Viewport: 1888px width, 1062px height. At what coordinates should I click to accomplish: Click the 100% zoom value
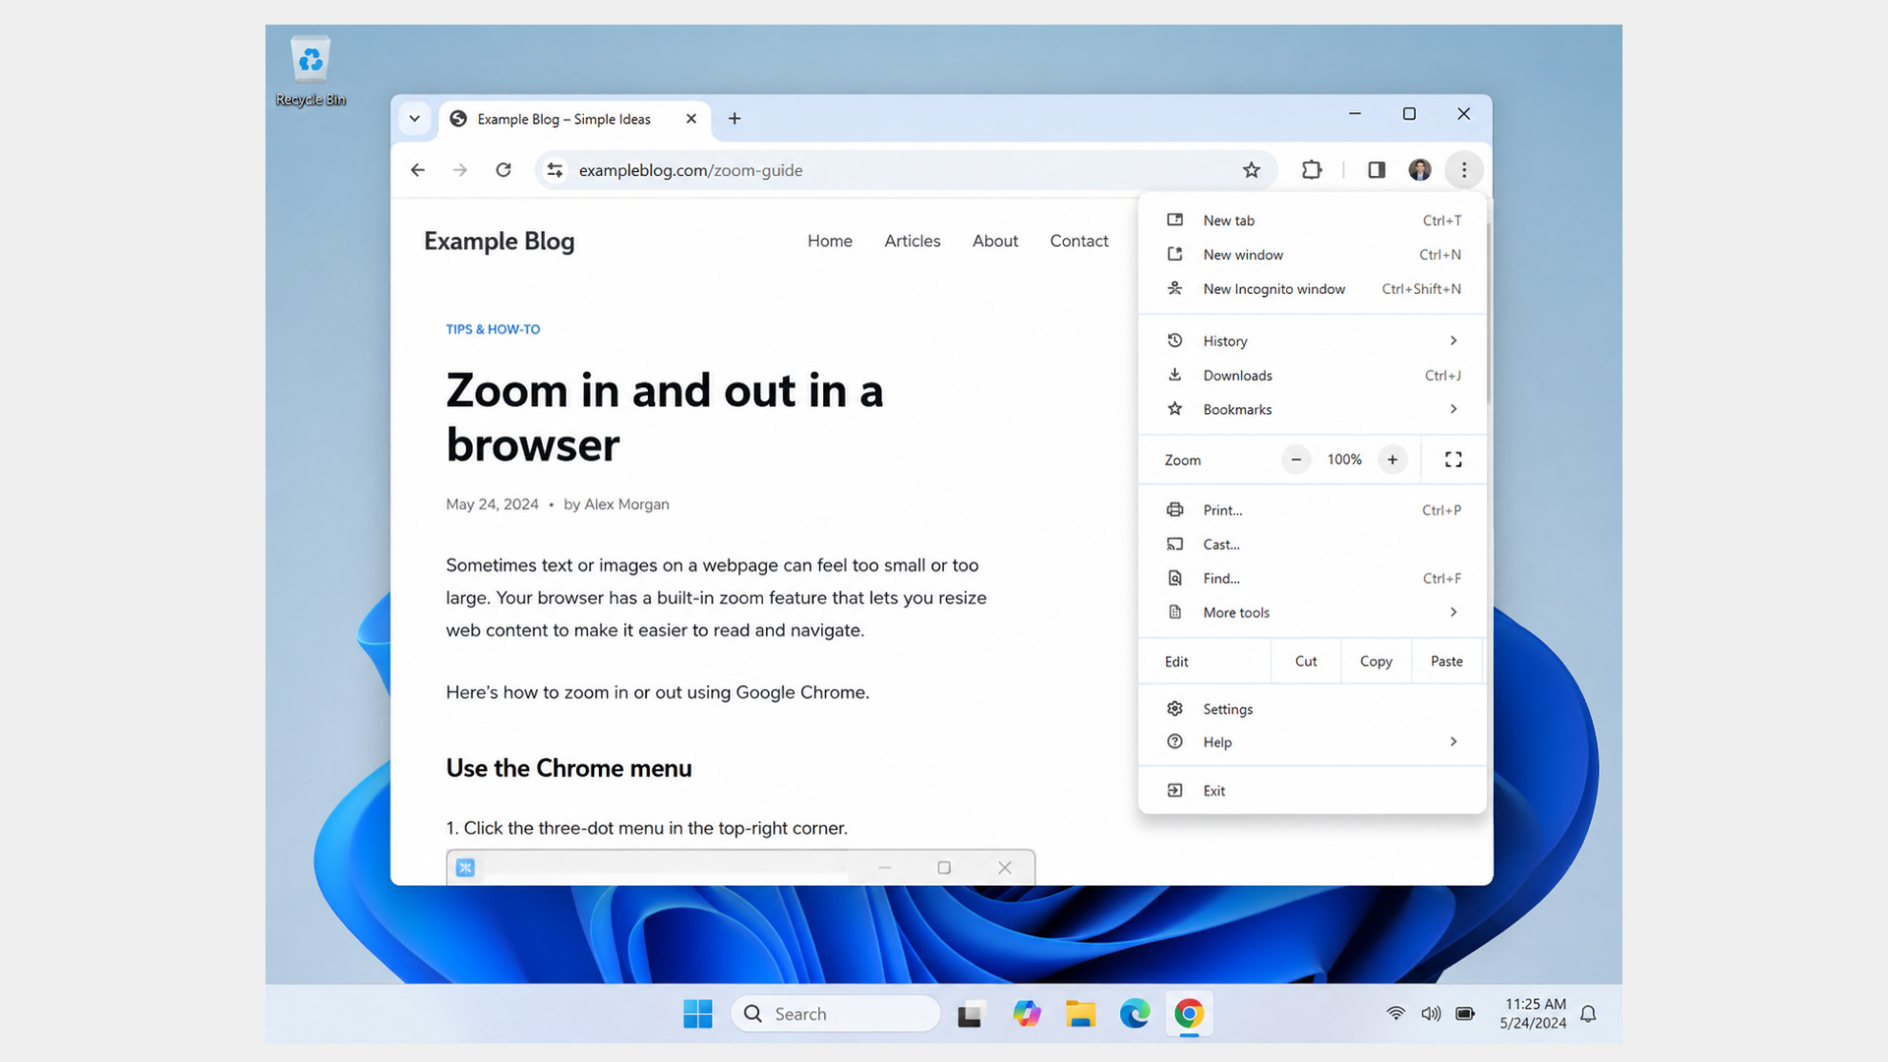pos(1344,459)
